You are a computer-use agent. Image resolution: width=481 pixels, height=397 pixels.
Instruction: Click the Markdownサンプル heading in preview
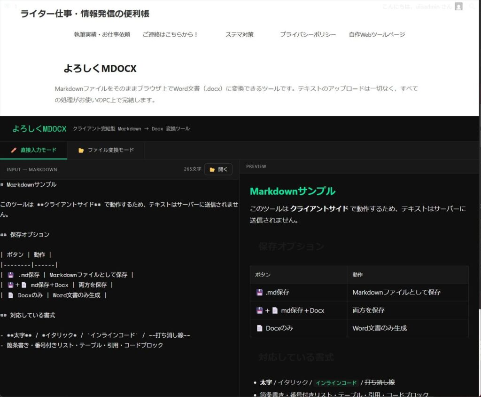tap(292, 191)
